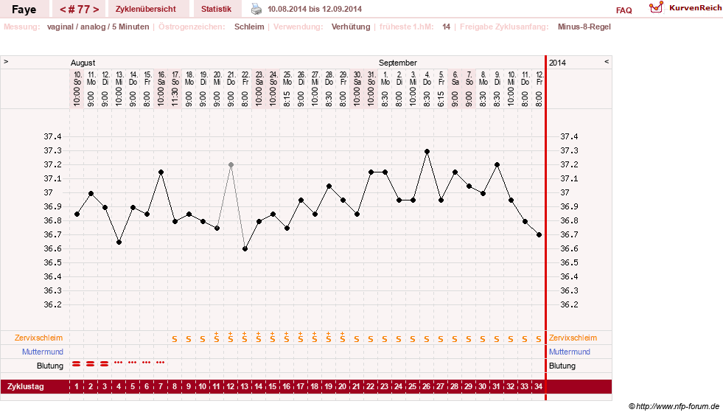723x415 pixels.
Task: Go to next cycle with the right arrow beside #77
Action: pyautogui.click(x=96, y=10)
